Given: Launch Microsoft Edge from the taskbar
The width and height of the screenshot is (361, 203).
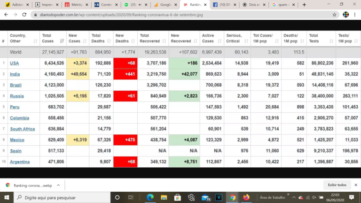Looking at the screenshot, I should point(150,197).
